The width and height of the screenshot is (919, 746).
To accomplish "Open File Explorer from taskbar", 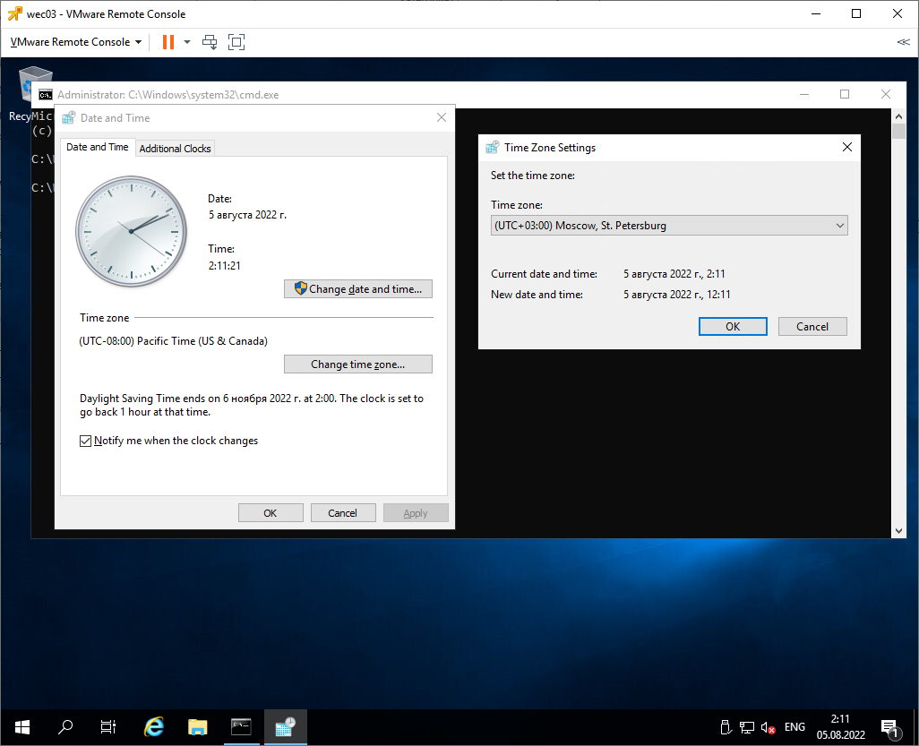I will pos(198,727).
